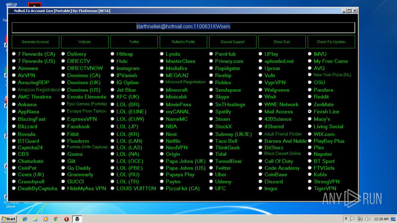Select the Hulu radio button

click(x=112, y=61)
